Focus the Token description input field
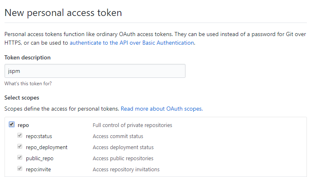This screenshot has width=311, height=177. pos(95,71)
